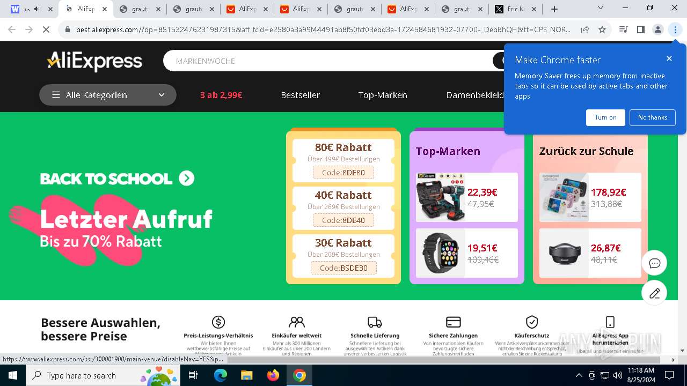
Task: Open a new Chrome tab
Action: click(x=554, y=9)
